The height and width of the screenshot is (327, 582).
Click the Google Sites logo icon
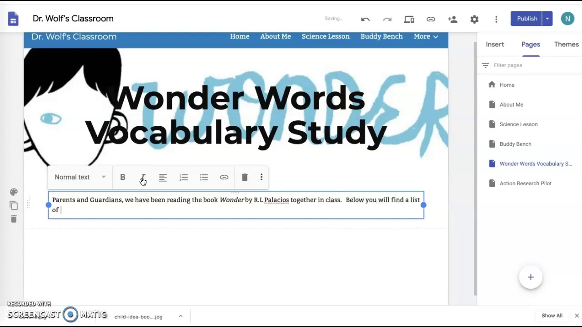(x=13, y=19)
